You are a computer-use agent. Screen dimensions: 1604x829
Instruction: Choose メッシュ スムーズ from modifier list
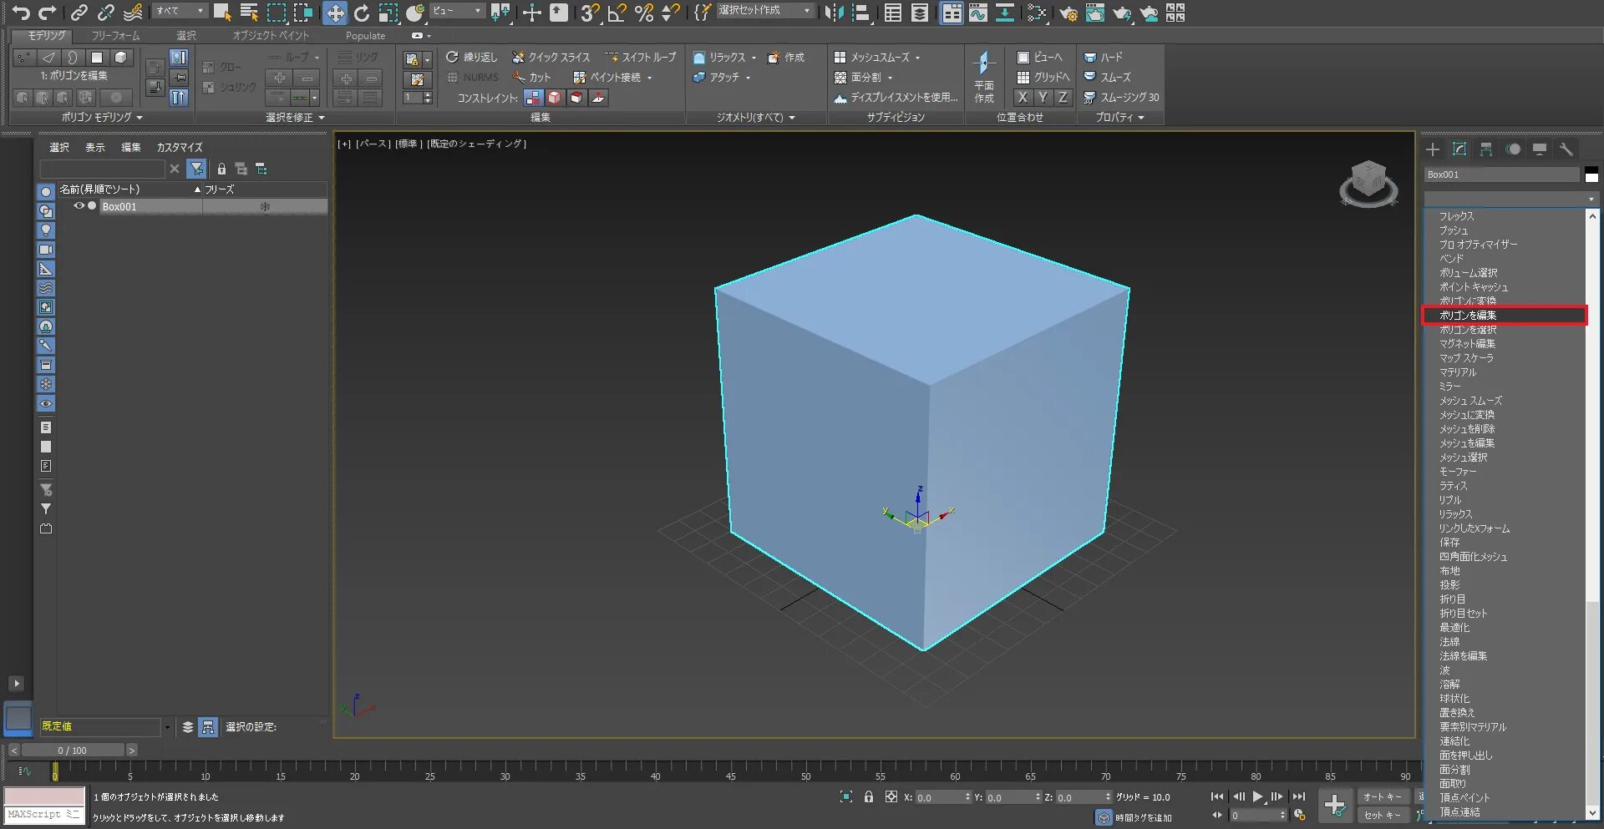[1470, 401]
